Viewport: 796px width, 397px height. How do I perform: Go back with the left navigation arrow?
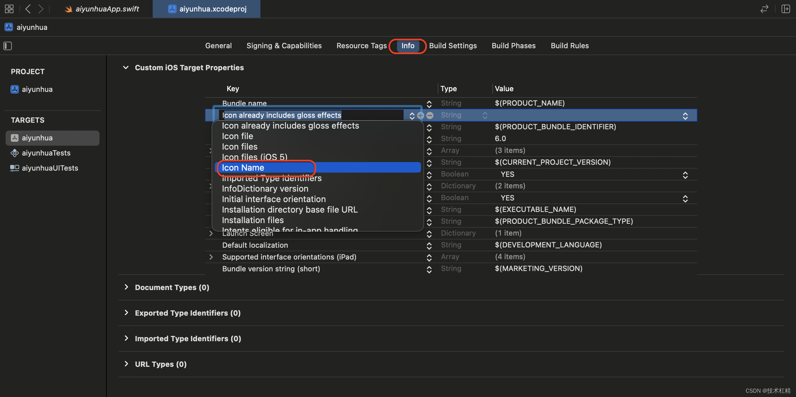[28, 9]
